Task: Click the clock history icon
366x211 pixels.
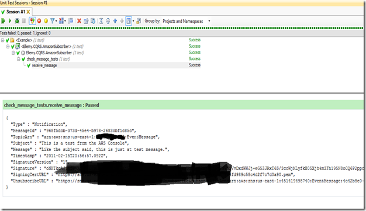Action: point(93,21)
